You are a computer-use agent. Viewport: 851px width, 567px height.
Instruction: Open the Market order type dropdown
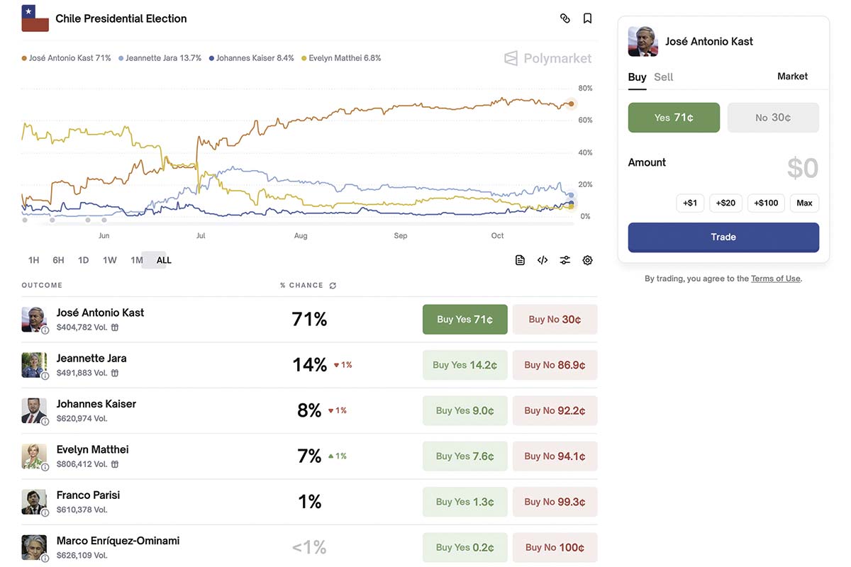(x=792, y=77)
